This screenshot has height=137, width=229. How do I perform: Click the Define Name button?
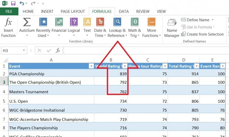point(195,20)
